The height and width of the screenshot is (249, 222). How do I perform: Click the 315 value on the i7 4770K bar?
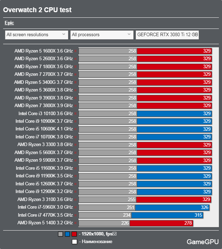pyautogui.click(x=198, y=215)
